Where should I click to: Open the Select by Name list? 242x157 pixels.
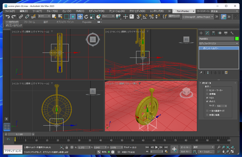(60, 17)
